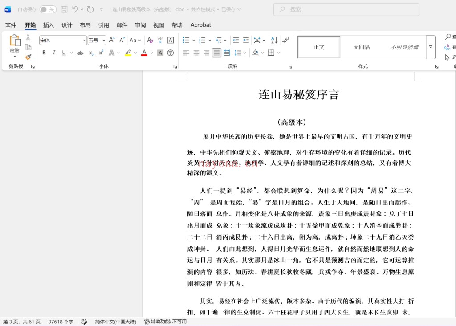
Task: Apply the 正文 style
Action: [319, 47]
